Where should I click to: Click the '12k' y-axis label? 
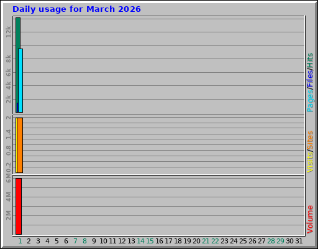click(8, 32)
